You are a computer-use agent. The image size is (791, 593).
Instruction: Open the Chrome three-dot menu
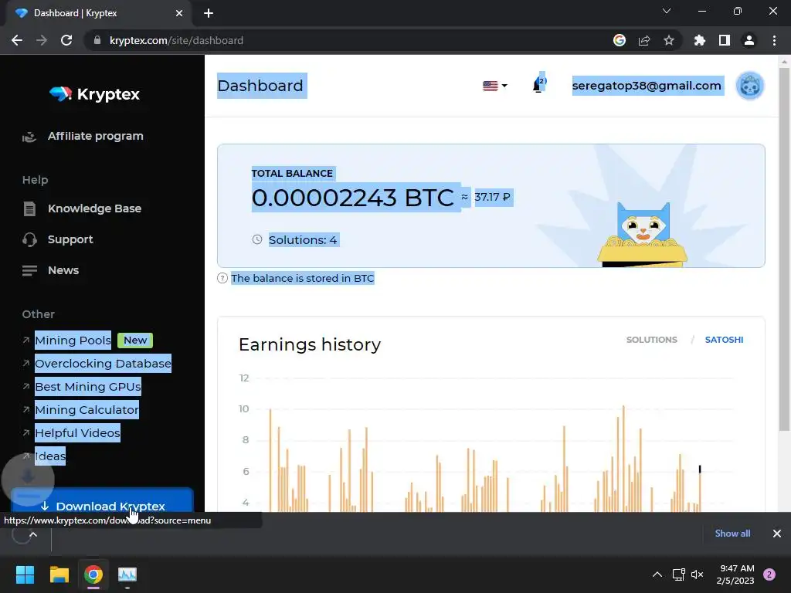coord(774,40)
